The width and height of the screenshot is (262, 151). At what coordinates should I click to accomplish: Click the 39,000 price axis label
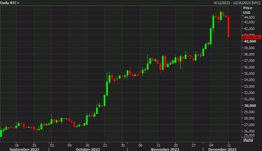249,48
